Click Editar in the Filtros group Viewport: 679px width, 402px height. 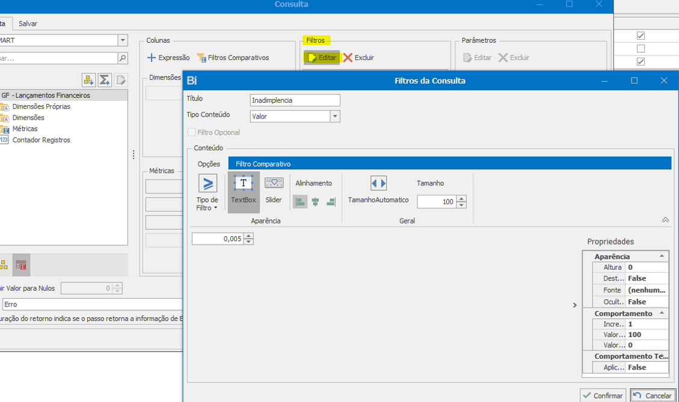322,58
